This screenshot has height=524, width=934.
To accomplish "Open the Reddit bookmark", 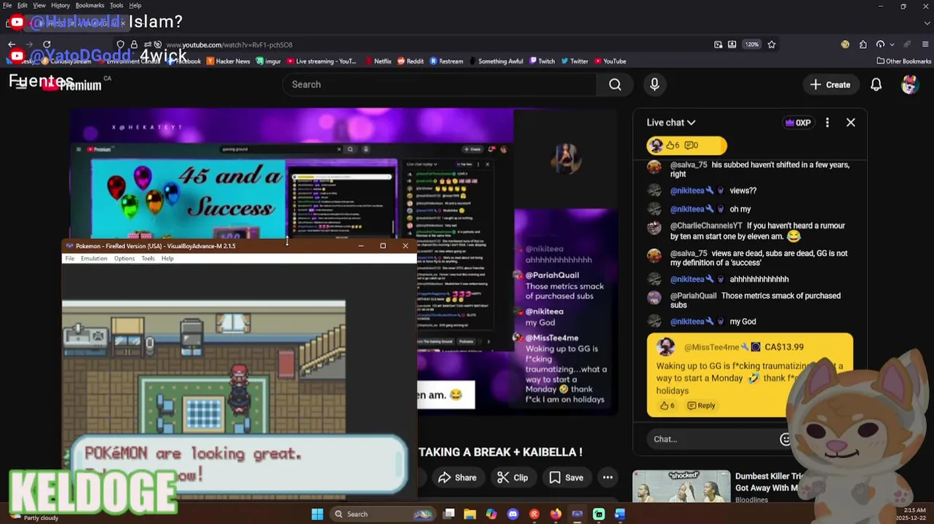I will (410, 61).
